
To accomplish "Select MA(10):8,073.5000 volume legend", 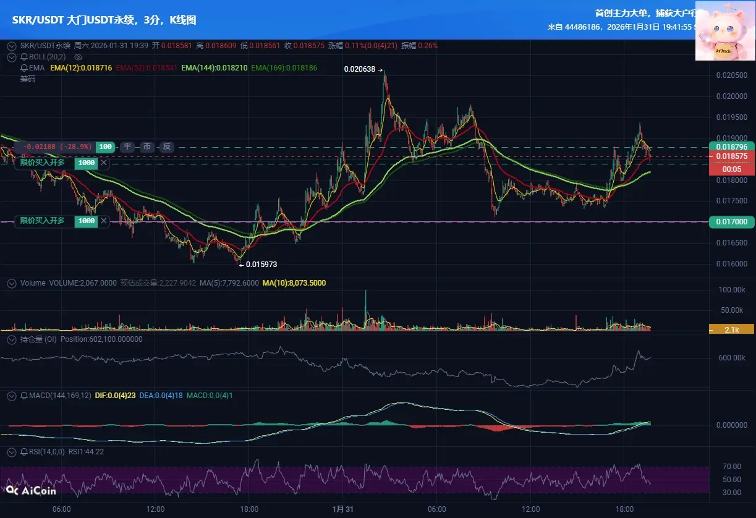I will coord(294,283).
